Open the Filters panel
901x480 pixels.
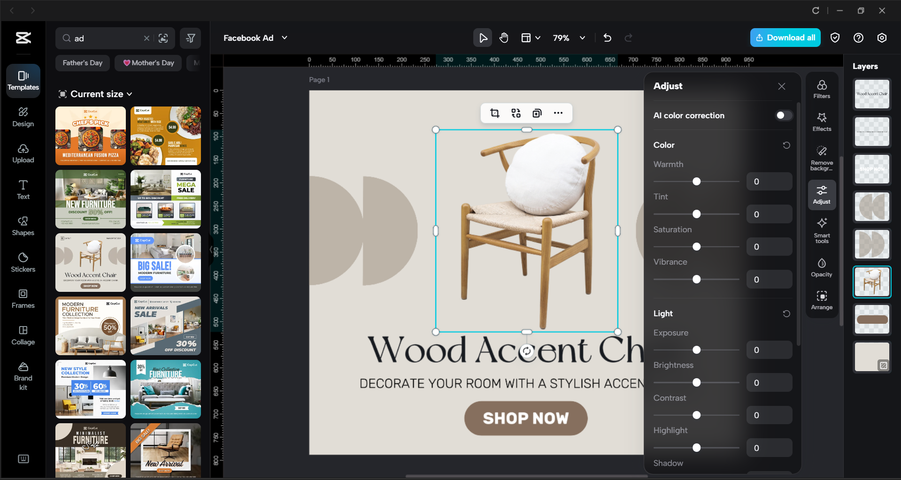tap(821, 88)
